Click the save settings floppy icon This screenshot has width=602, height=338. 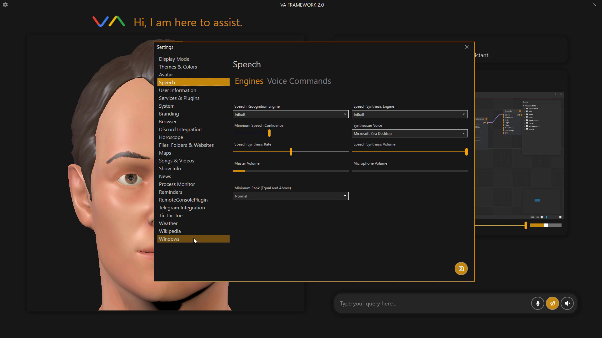(461, 269)
